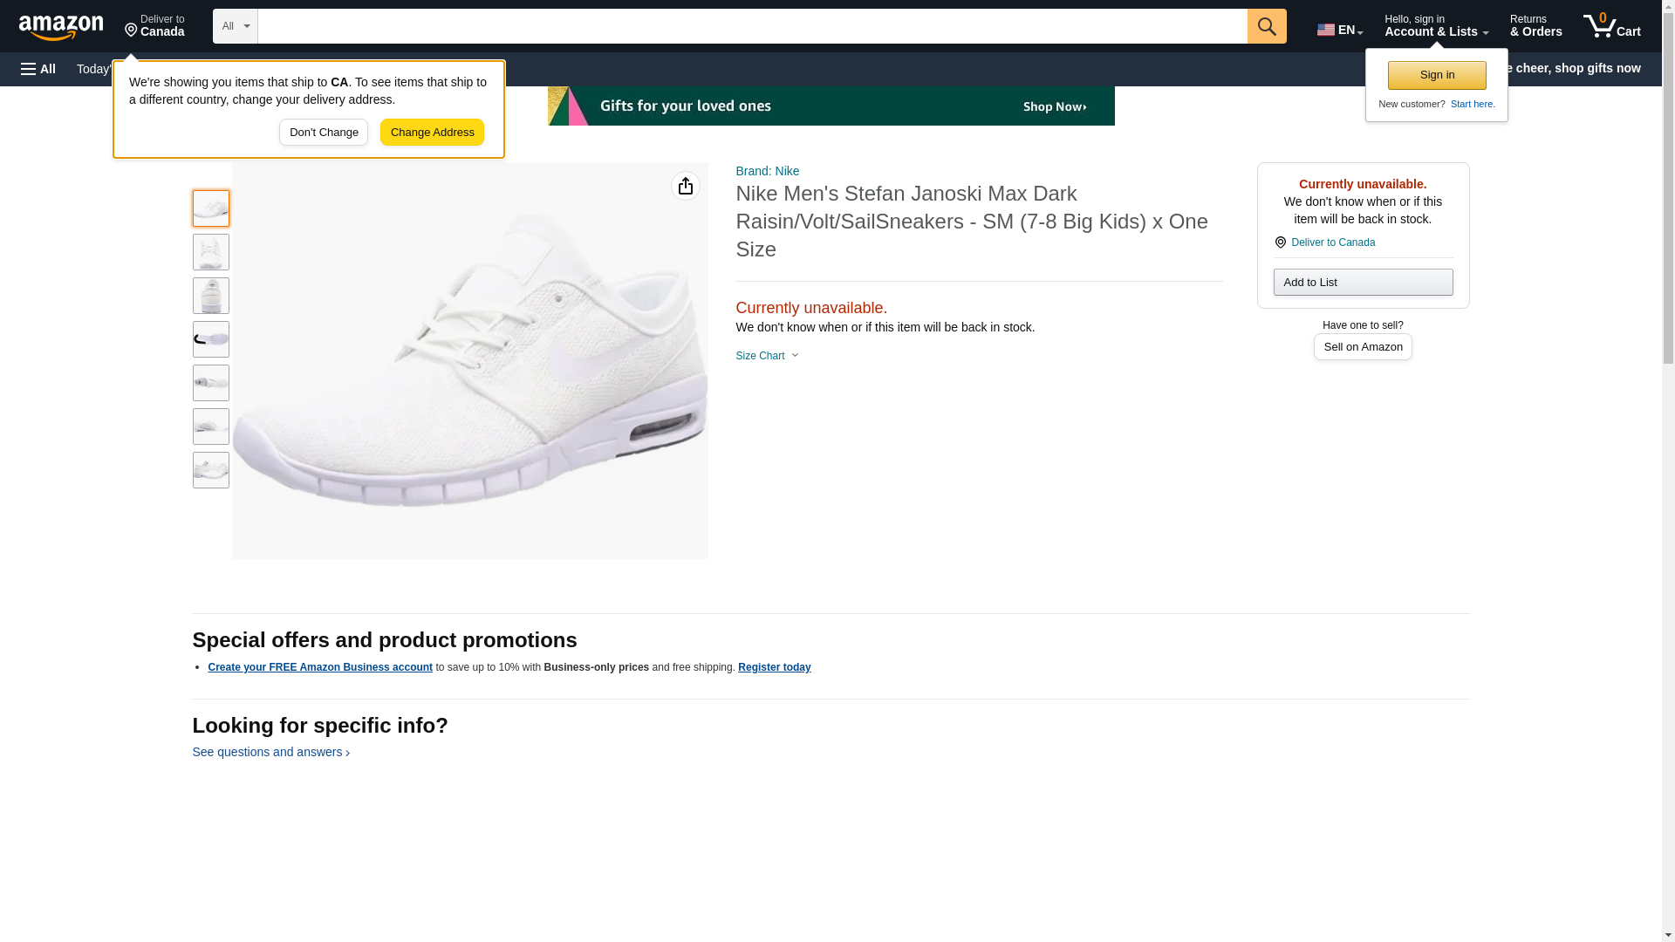
Task: Open the All hamburger menu
Action: click(x=38, y=69)
